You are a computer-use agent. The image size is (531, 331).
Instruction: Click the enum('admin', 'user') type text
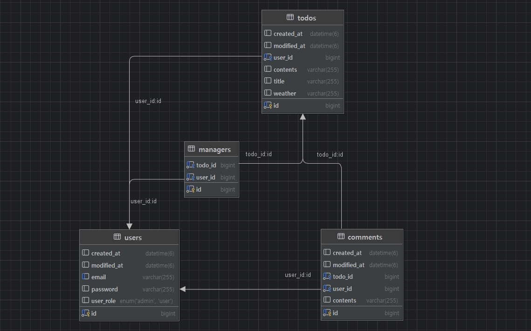click(146, 301)
